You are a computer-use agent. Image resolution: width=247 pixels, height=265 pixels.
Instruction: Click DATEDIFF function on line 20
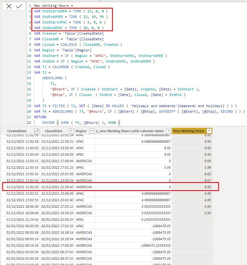point(167,111)
